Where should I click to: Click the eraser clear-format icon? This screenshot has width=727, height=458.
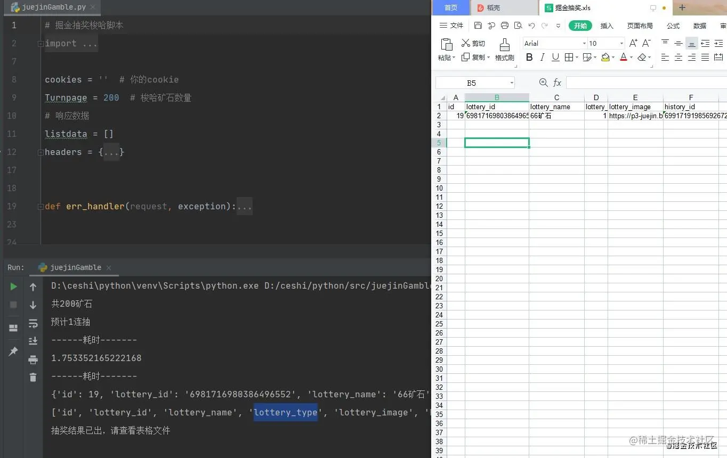pyautogui.click(x=642, y=57)
